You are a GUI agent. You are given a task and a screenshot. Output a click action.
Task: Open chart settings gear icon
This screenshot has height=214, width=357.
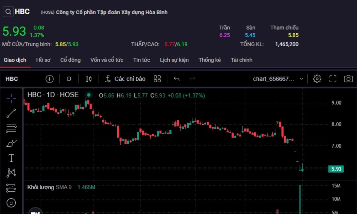coord(317,79)
